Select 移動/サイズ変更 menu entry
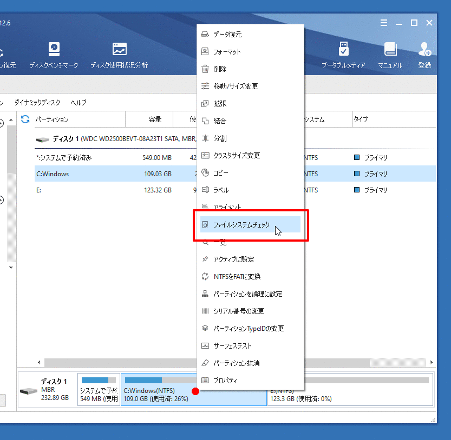This screenshot has height=440, width=451. pyautogui.click(x=236, y=86)
